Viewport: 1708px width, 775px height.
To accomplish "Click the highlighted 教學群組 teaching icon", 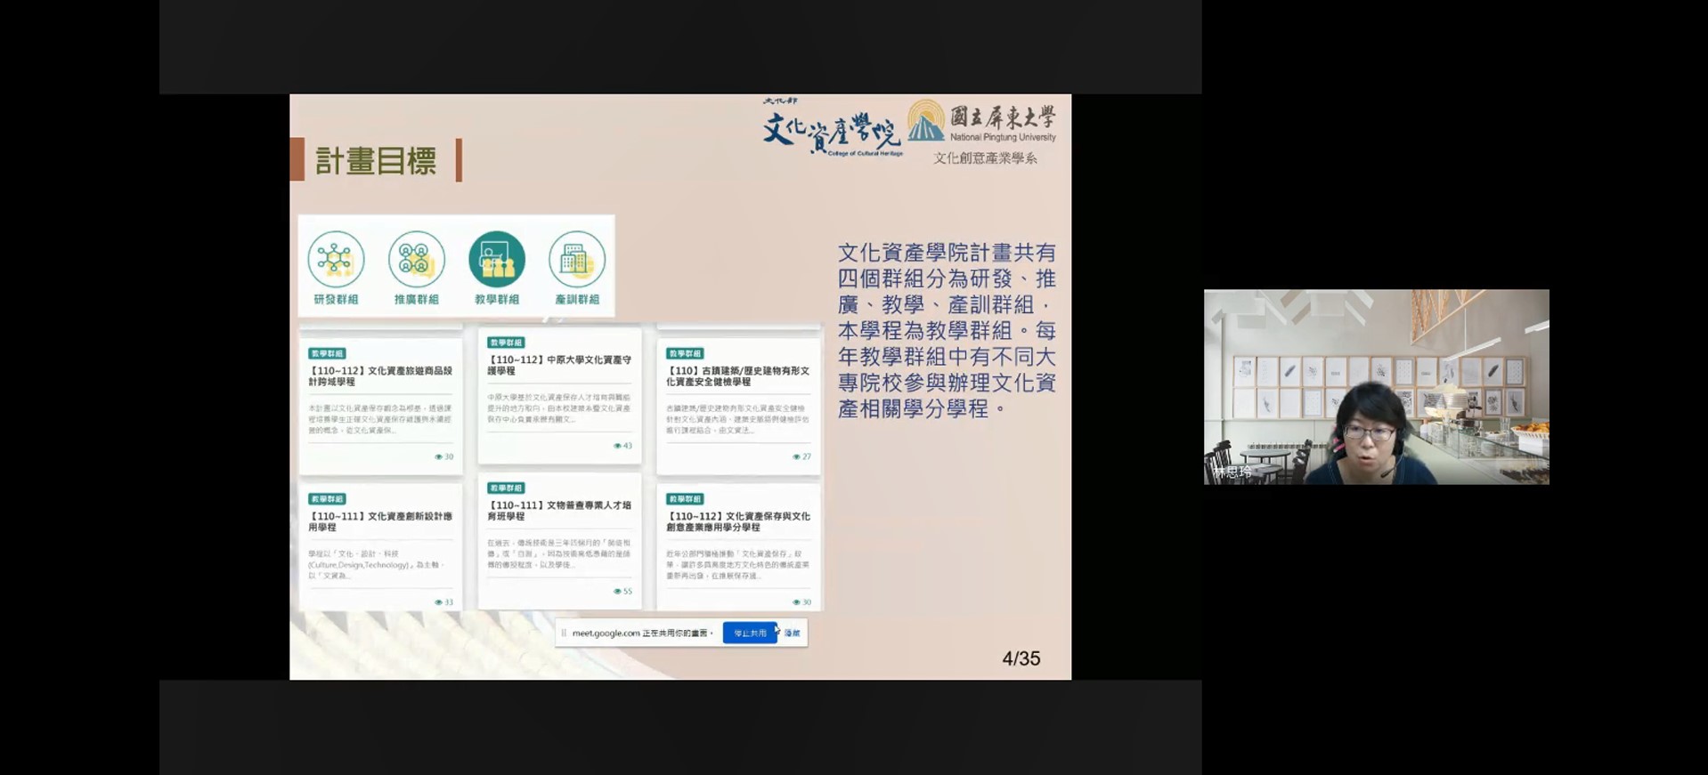I will tap(497, 260).
